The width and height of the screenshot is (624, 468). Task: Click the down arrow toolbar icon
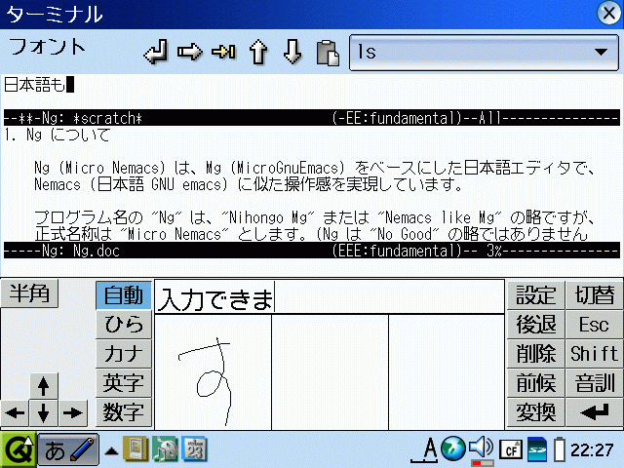[x=292, y=52]
